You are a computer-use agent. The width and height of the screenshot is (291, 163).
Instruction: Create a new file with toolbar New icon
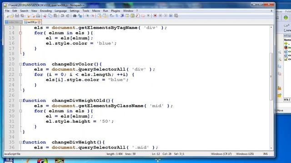click(7, 16)
